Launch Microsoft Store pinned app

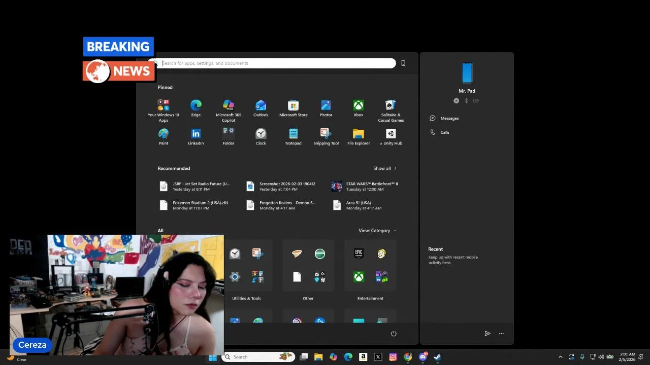click(x=294, y=108)
